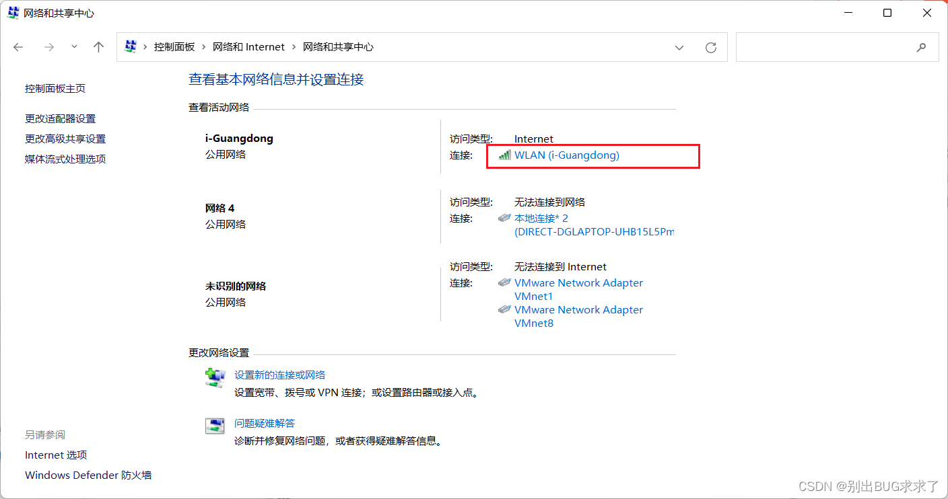This screenshot has width=948, height=499.
Task: Click adapter icon beside VMnet8
Action: click(x=504, y=309)
